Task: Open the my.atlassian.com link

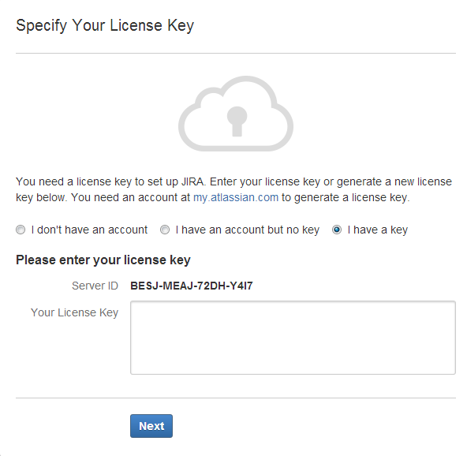Action: (236, 197)
